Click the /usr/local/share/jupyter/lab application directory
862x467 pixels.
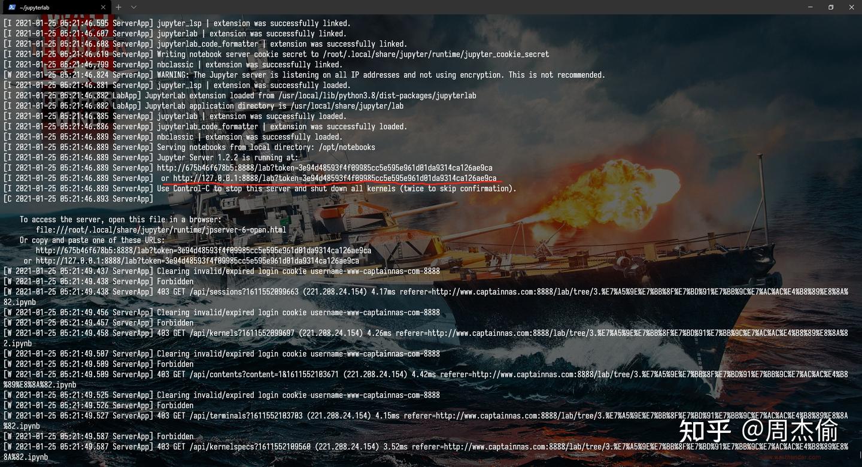point(343,106)
